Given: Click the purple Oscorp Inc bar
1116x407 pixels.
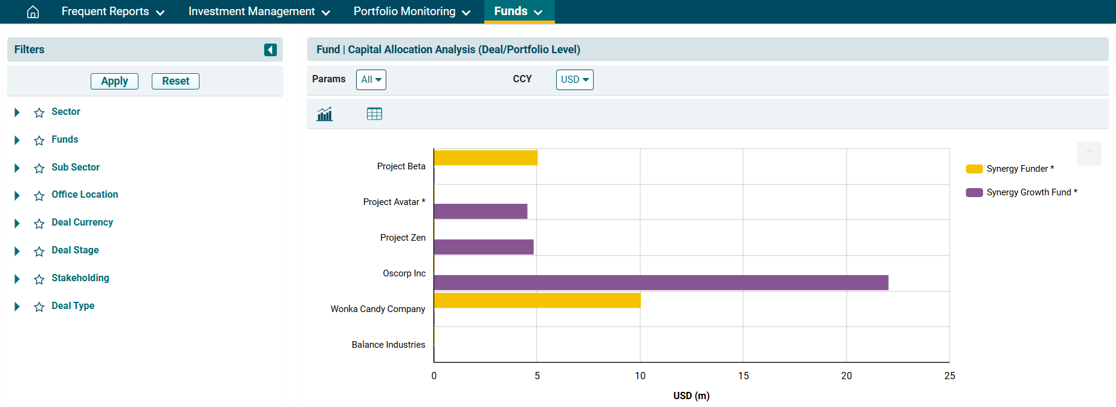Looking at the screenshot, I should point(661,282).
